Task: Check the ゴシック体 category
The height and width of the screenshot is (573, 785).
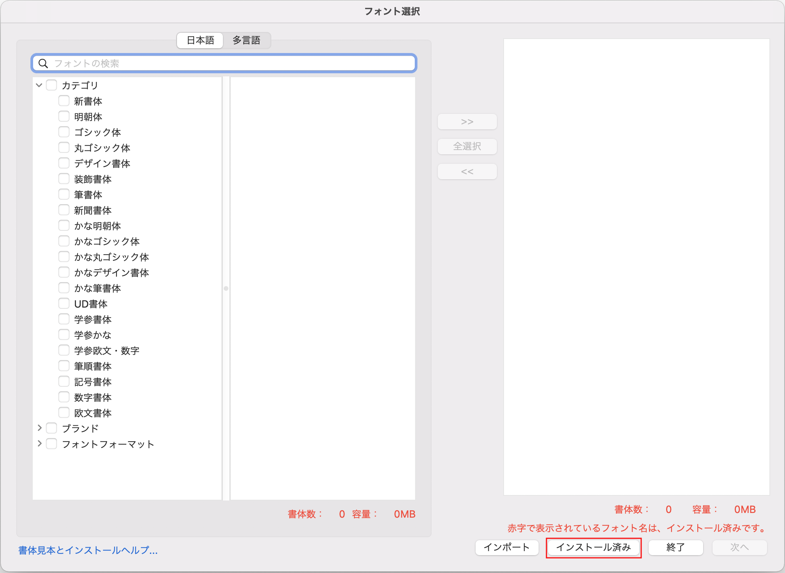Action: coord(64,132)
